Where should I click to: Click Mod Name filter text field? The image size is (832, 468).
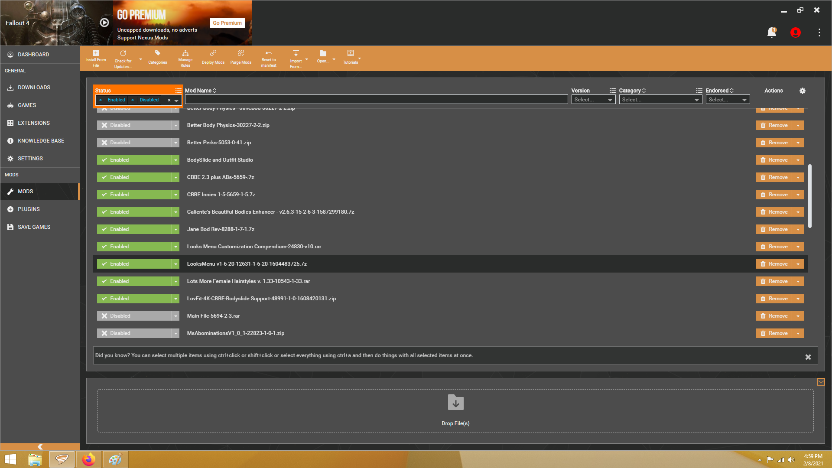[376, 100]
